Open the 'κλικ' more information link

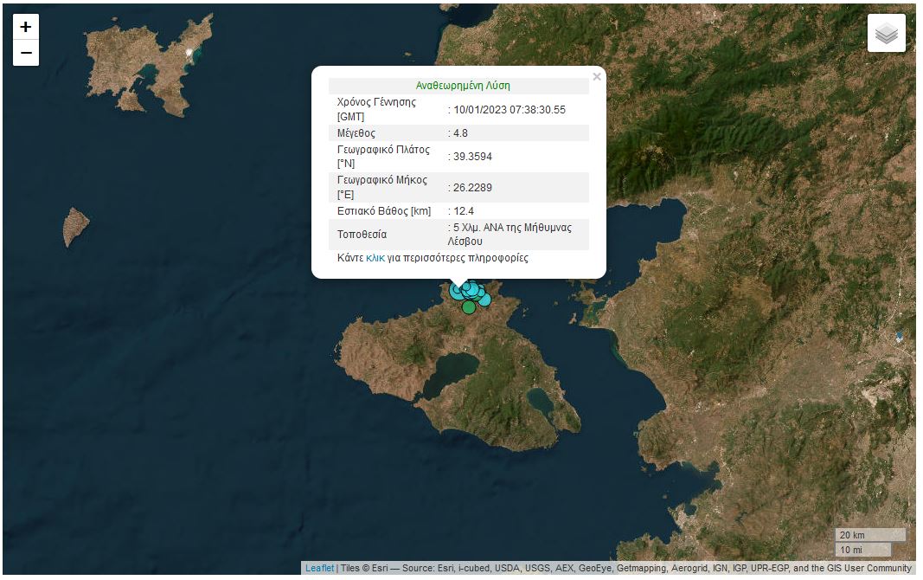click(x=375, y=258)
